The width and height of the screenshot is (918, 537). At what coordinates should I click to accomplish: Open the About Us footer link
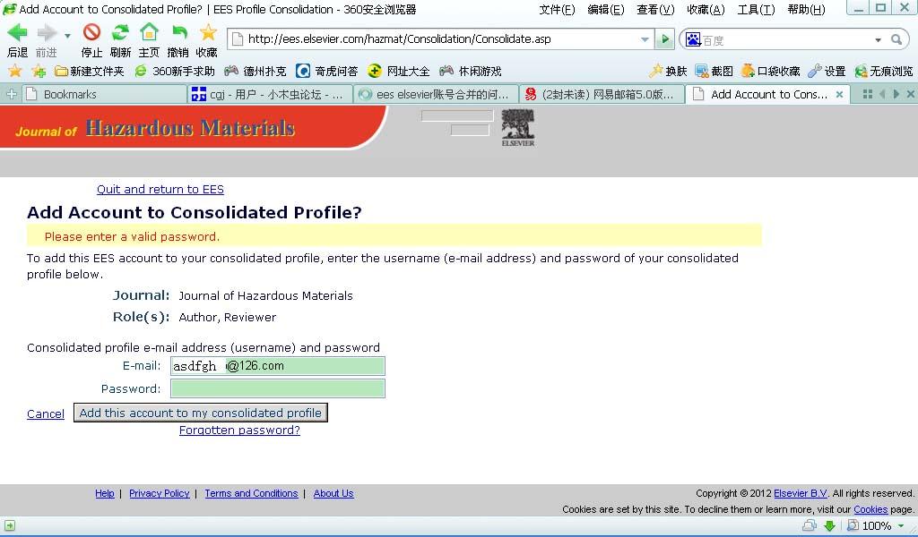[333, 493]
